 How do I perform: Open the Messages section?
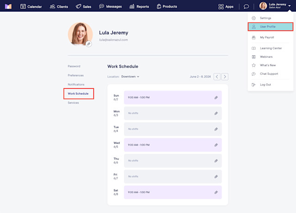pos(111,6)
